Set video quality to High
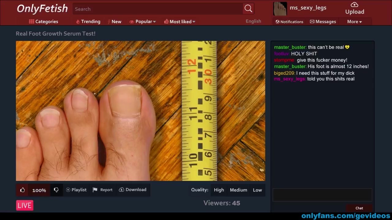This screenshot has width=392, height=220. click(219, 190)
